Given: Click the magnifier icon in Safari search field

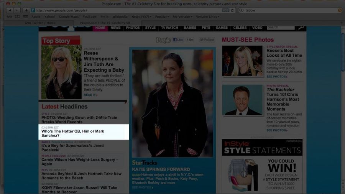Looking at the screenshot, I should pos(242,10).
